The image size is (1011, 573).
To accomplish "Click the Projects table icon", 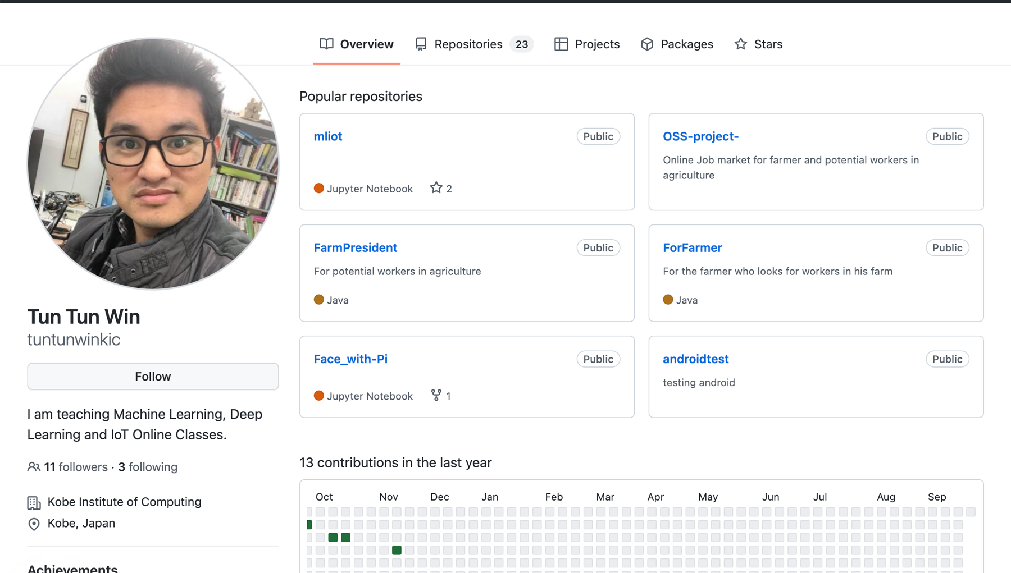I will coord(561,44).
